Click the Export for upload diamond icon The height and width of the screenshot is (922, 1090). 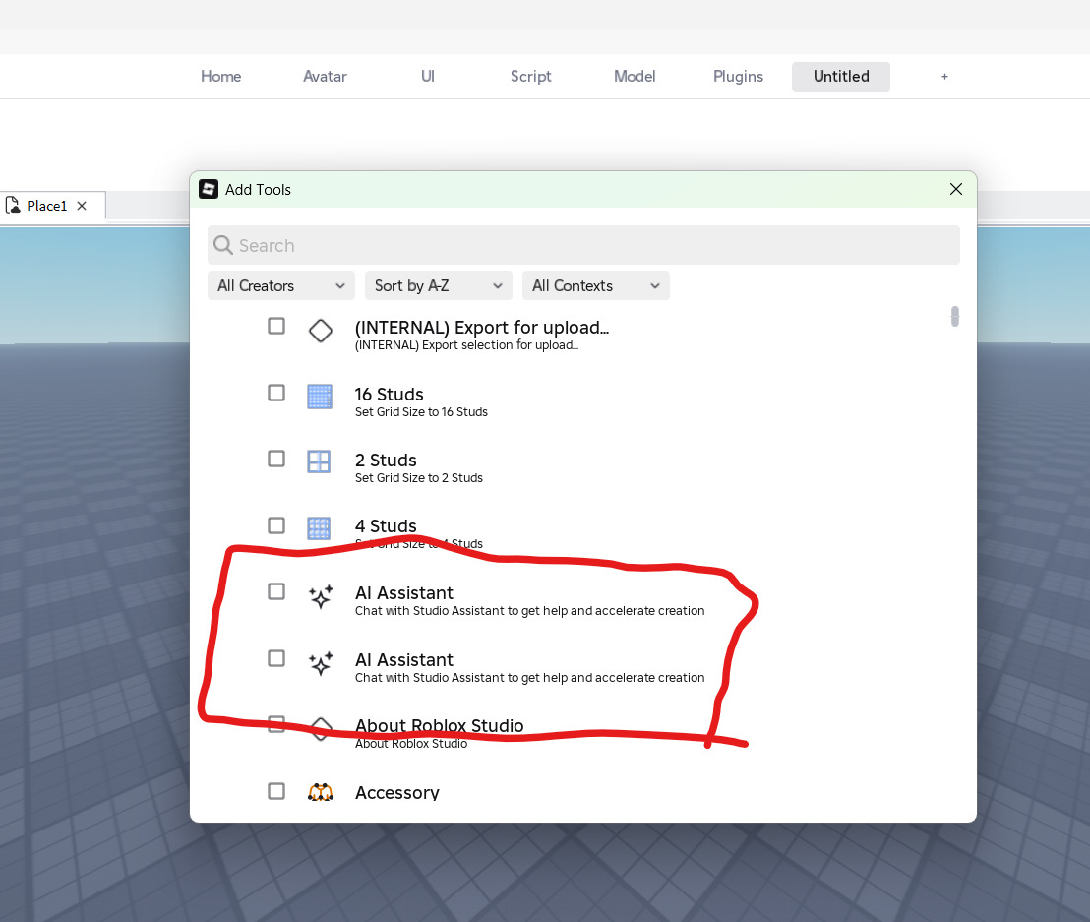click(321, 331)
